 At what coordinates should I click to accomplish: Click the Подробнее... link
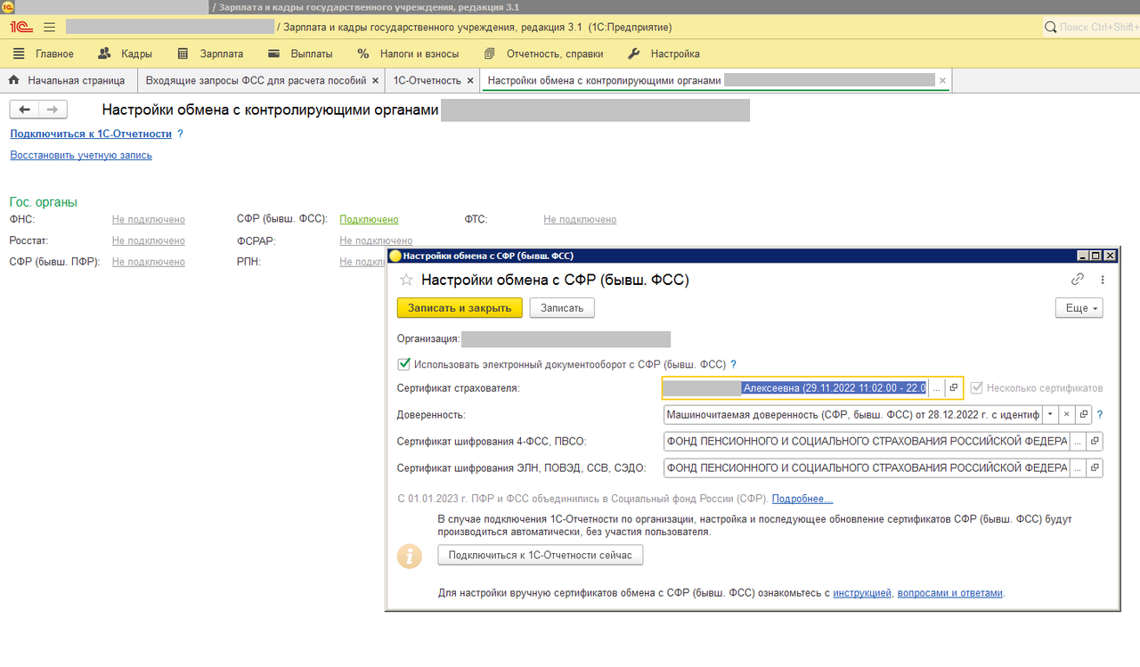802,499
